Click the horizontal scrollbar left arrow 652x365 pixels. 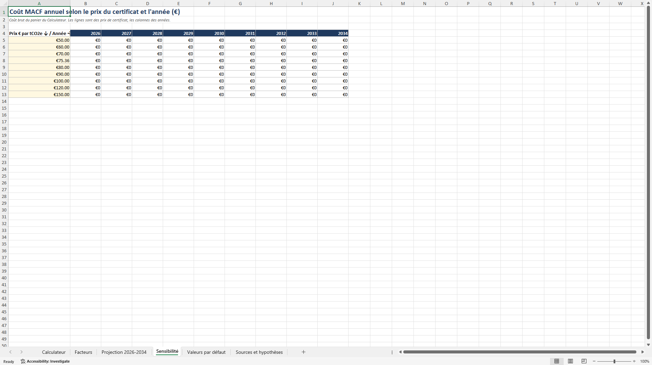pyautogui.click(x=400, y=352)
